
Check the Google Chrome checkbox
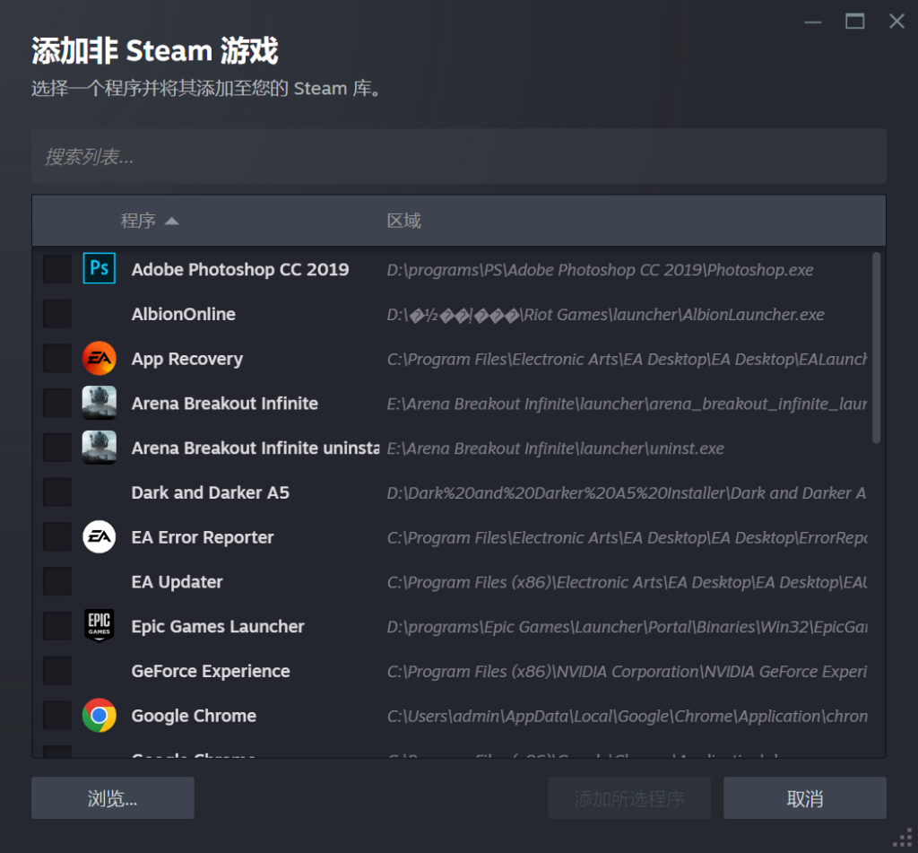pos(57,716)
